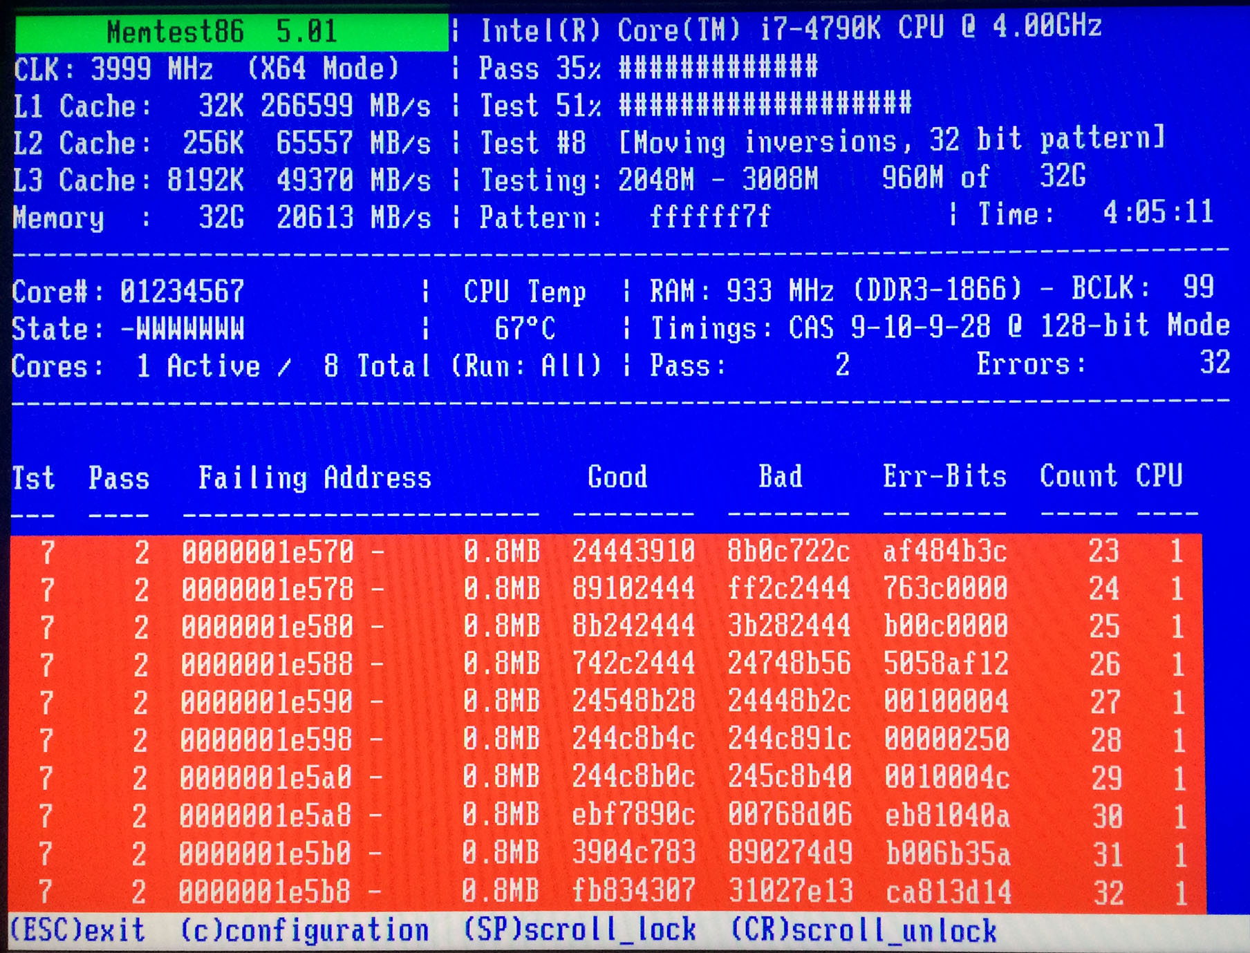This screenshot has height=953, width=1250.
Task: Select the Timings CAS 9-10-9-28 text
Action: (x=940, y=326)
